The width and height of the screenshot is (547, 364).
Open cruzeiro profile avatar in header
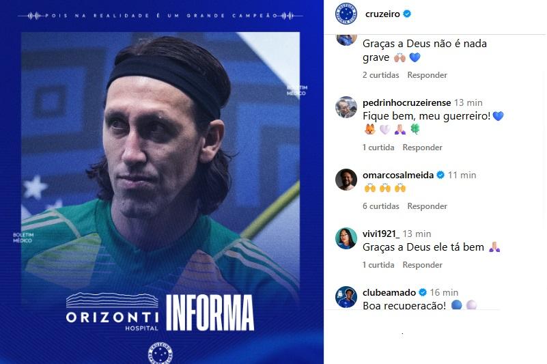[346, 14]
